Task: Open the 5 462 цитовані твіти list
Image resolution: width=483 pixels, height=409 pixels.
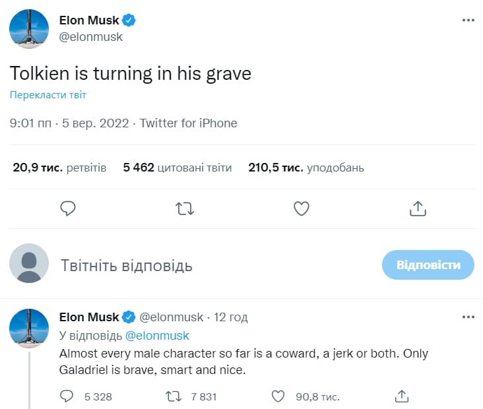Action: pyautogui.click(x=177, y=168)
